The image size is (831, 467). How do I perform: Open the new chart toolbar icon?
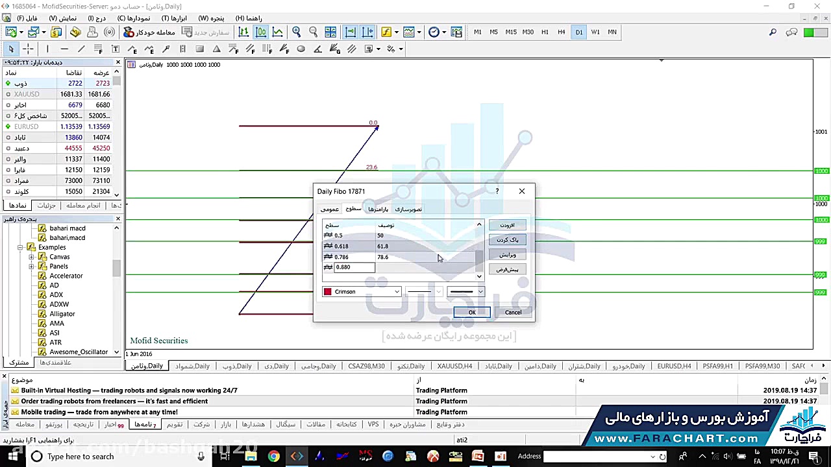tap(11, 32)
